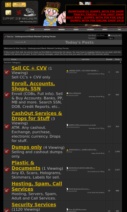This screenshot has height=212, width=127.
Task: Click the go-to-last-post arrow in the Plastic & Documents row
Action: click(x=104, y=171)
